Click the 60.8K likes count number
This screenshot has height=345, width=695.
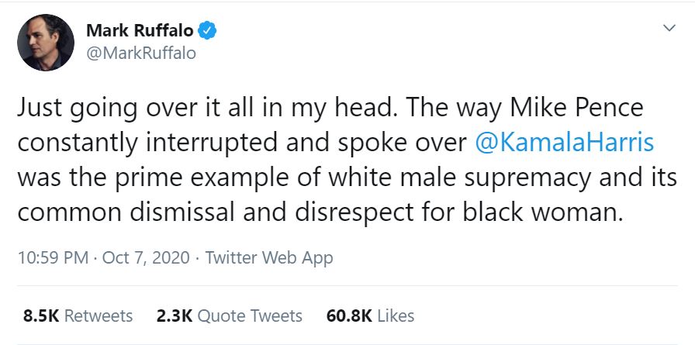point(351,316)
